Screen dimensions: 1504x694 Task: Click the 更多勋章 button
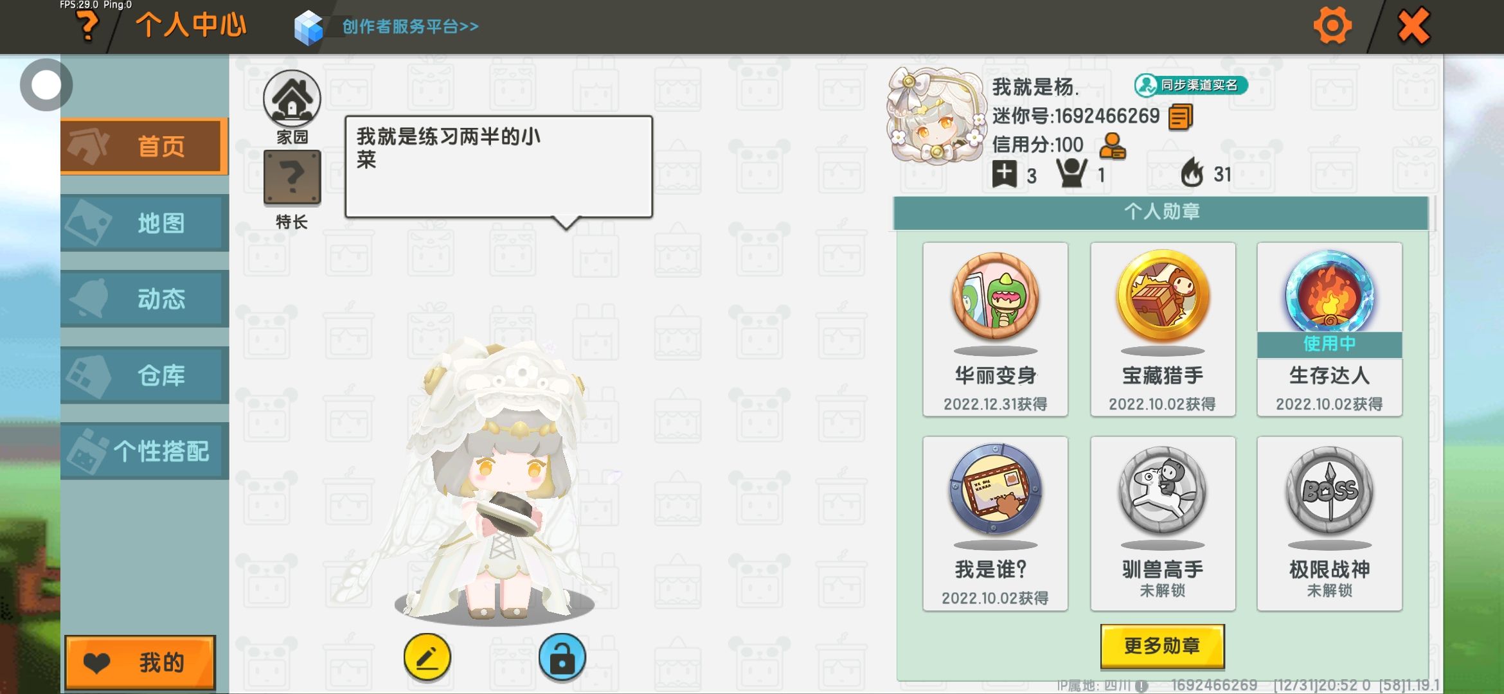(1162, 646)
